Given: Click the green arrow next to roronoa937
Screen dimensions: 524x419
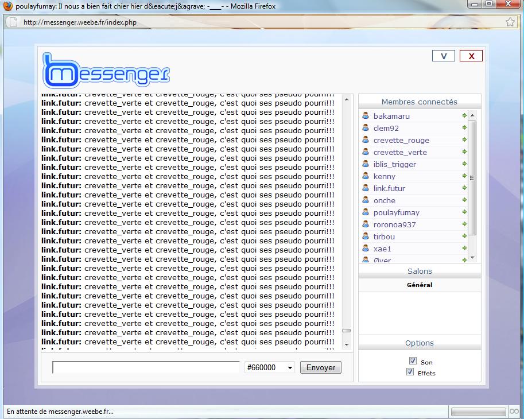Looking at the screenshot, I should click(464, 224).
